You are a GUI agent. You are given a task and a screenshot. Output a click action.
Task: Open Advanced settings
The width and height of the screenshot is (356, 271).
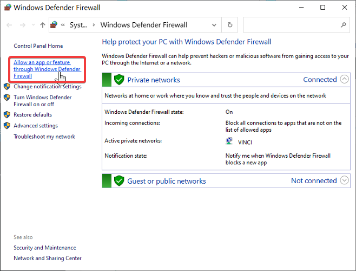pos(36,126)
